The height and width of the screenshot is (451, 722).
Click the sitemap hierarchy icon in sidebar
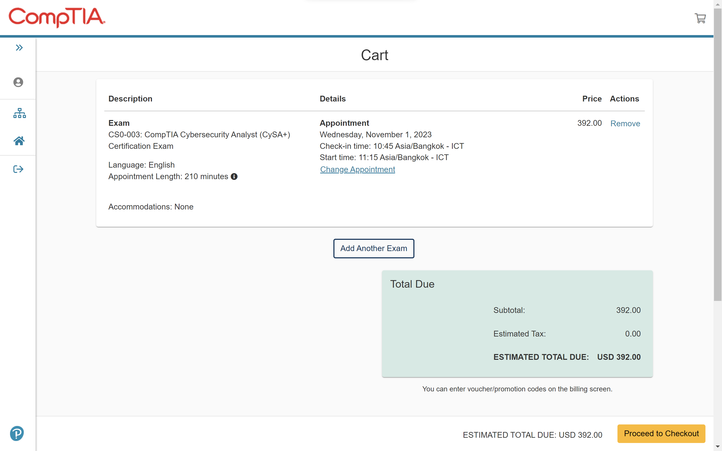pos(19,113)
